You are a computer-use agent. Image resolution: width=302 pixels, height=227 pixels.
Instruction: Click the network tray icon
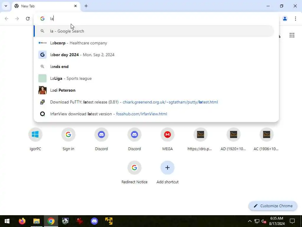click(x=257, y=221)
